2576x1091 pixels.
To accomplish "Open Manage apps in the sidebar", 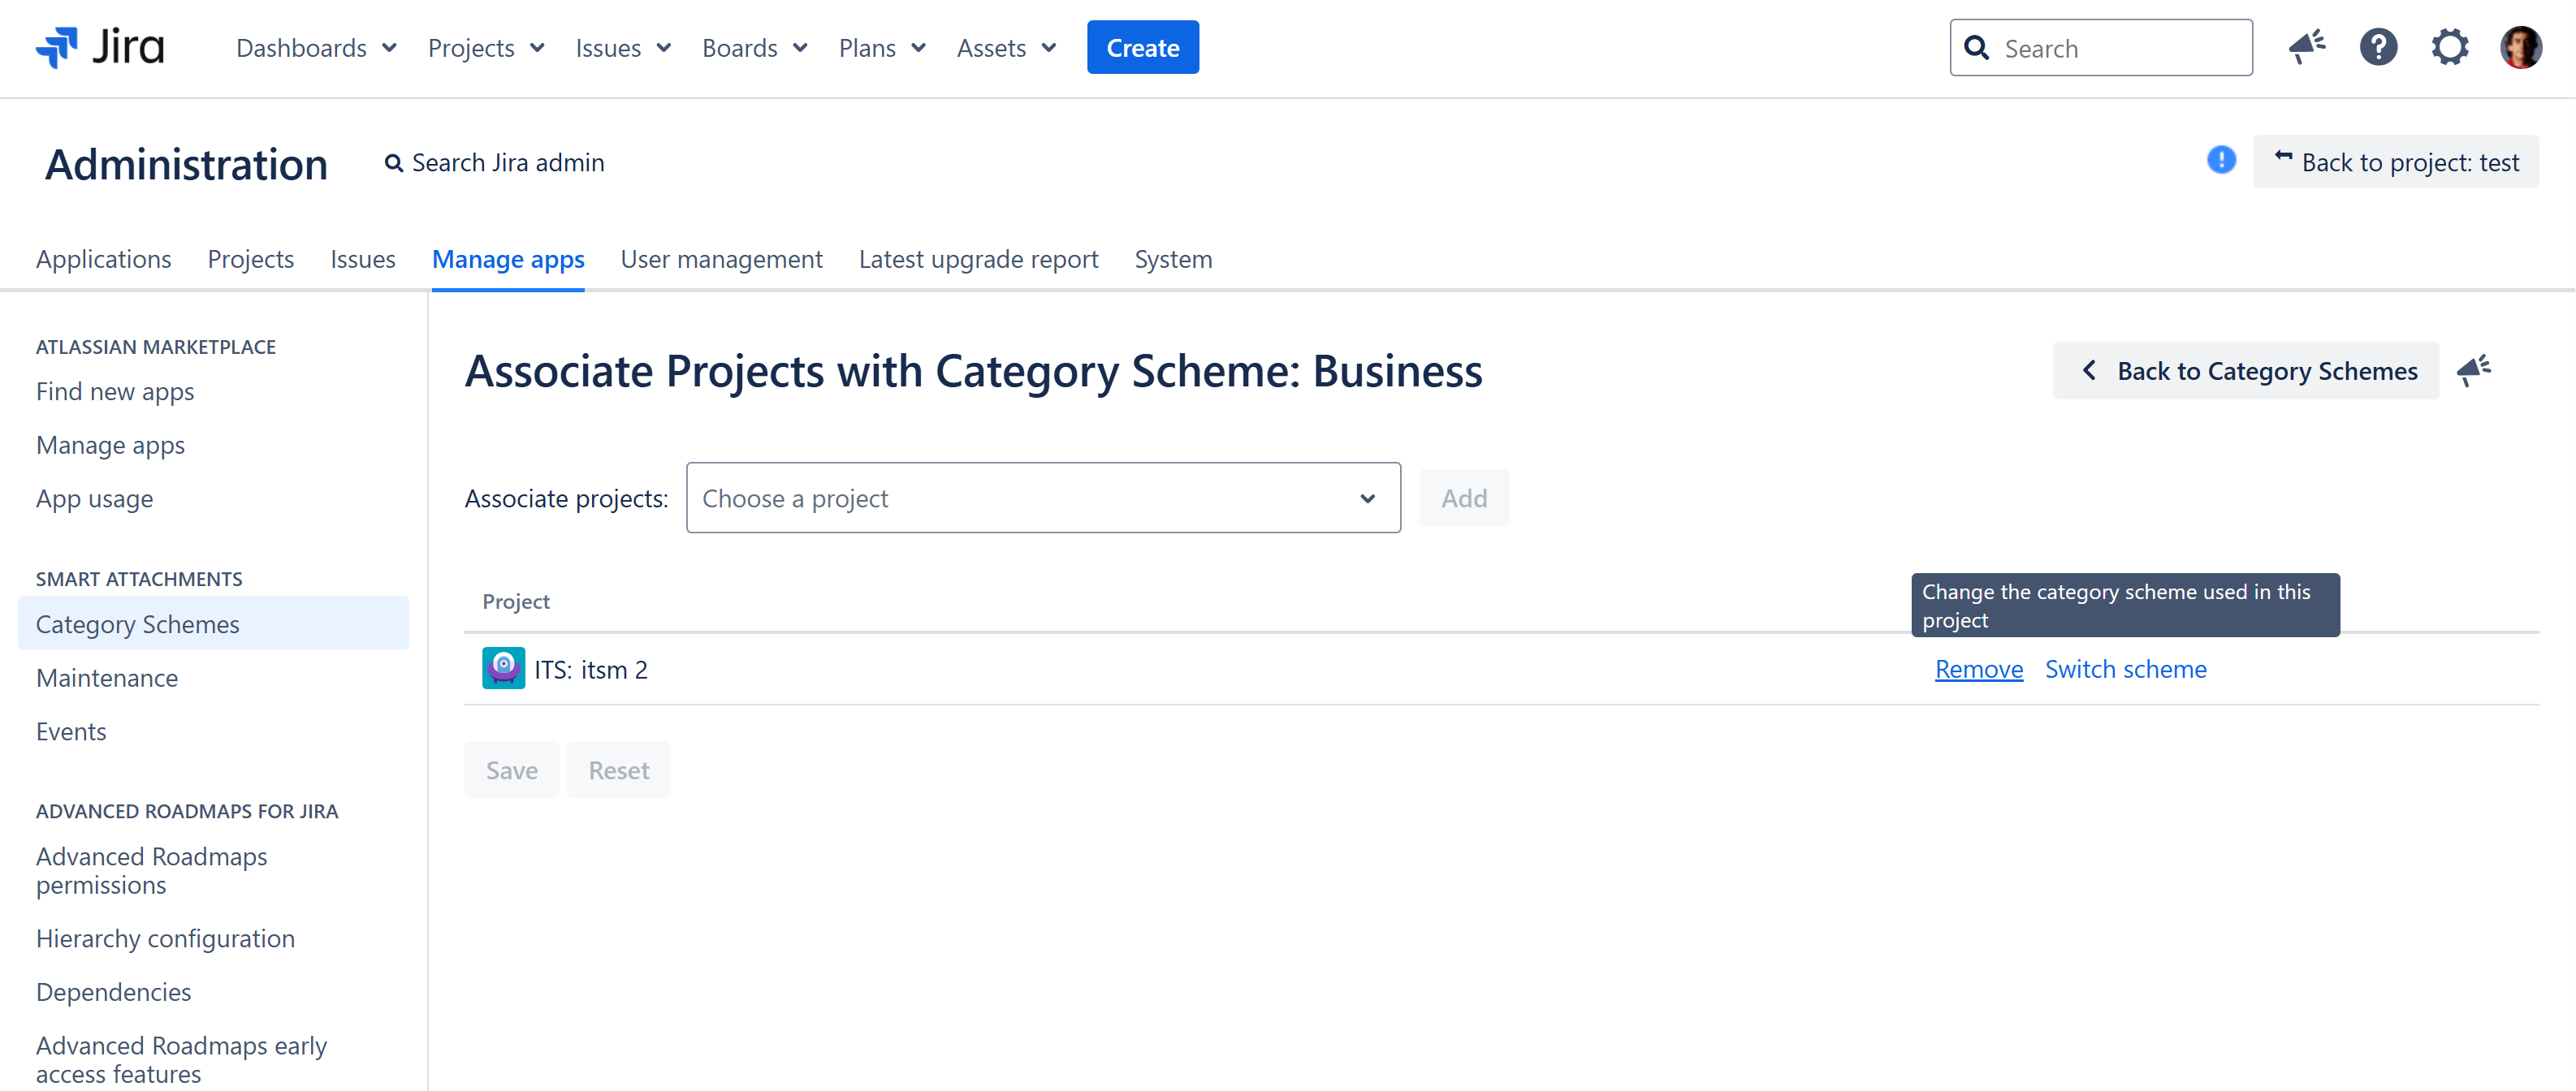I will (110, 445).
